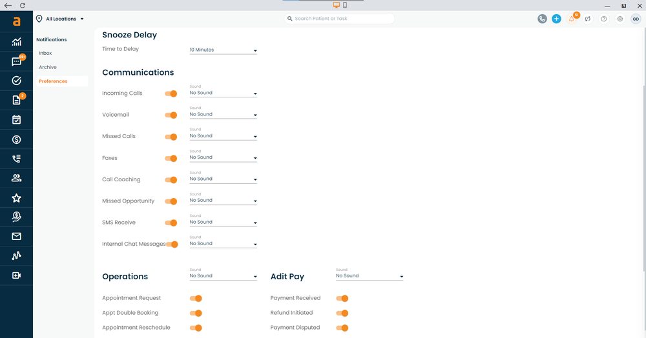Open the star reviews sidebar icon

point(17,198)
